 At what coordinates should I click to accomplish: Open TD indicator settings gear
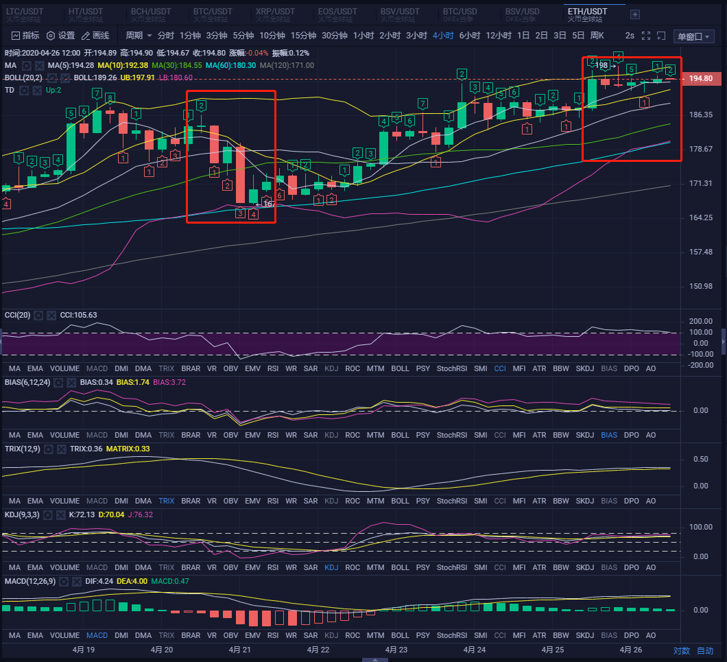(x=23, y=91)
